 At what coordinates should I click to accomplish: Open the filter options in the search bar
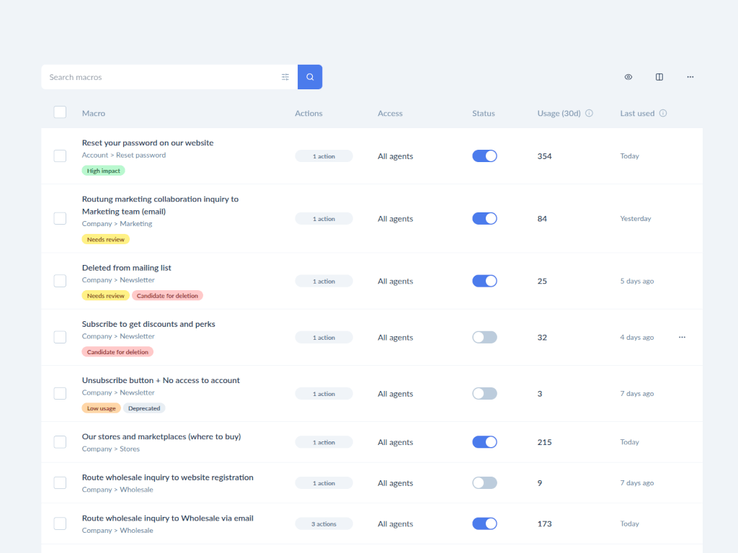[x=285, y=76]
